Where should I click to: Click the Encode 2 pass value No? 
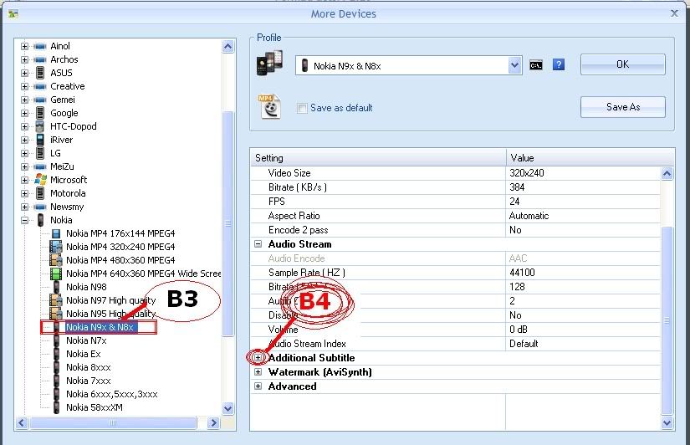click(x=515, y=230)
